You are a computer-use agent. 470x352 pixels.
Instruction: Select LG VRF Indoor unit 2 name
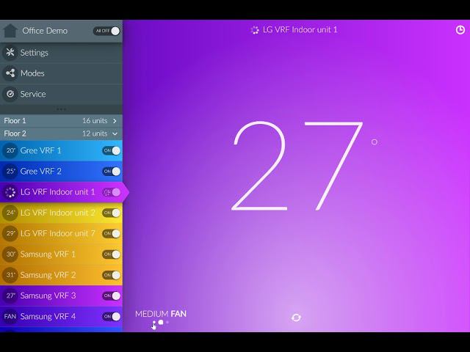[x=57, y=213]
